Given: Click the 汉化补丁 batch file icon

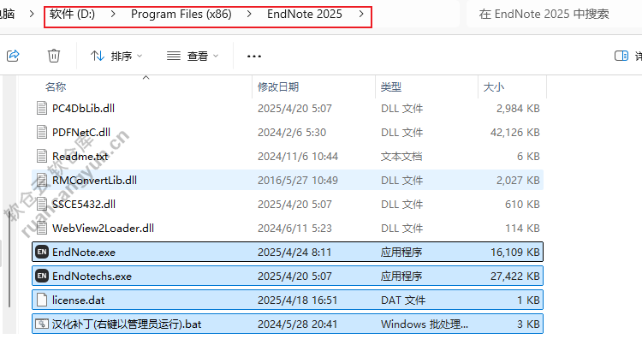Looking at the screenshot, I should click(41, 324).
